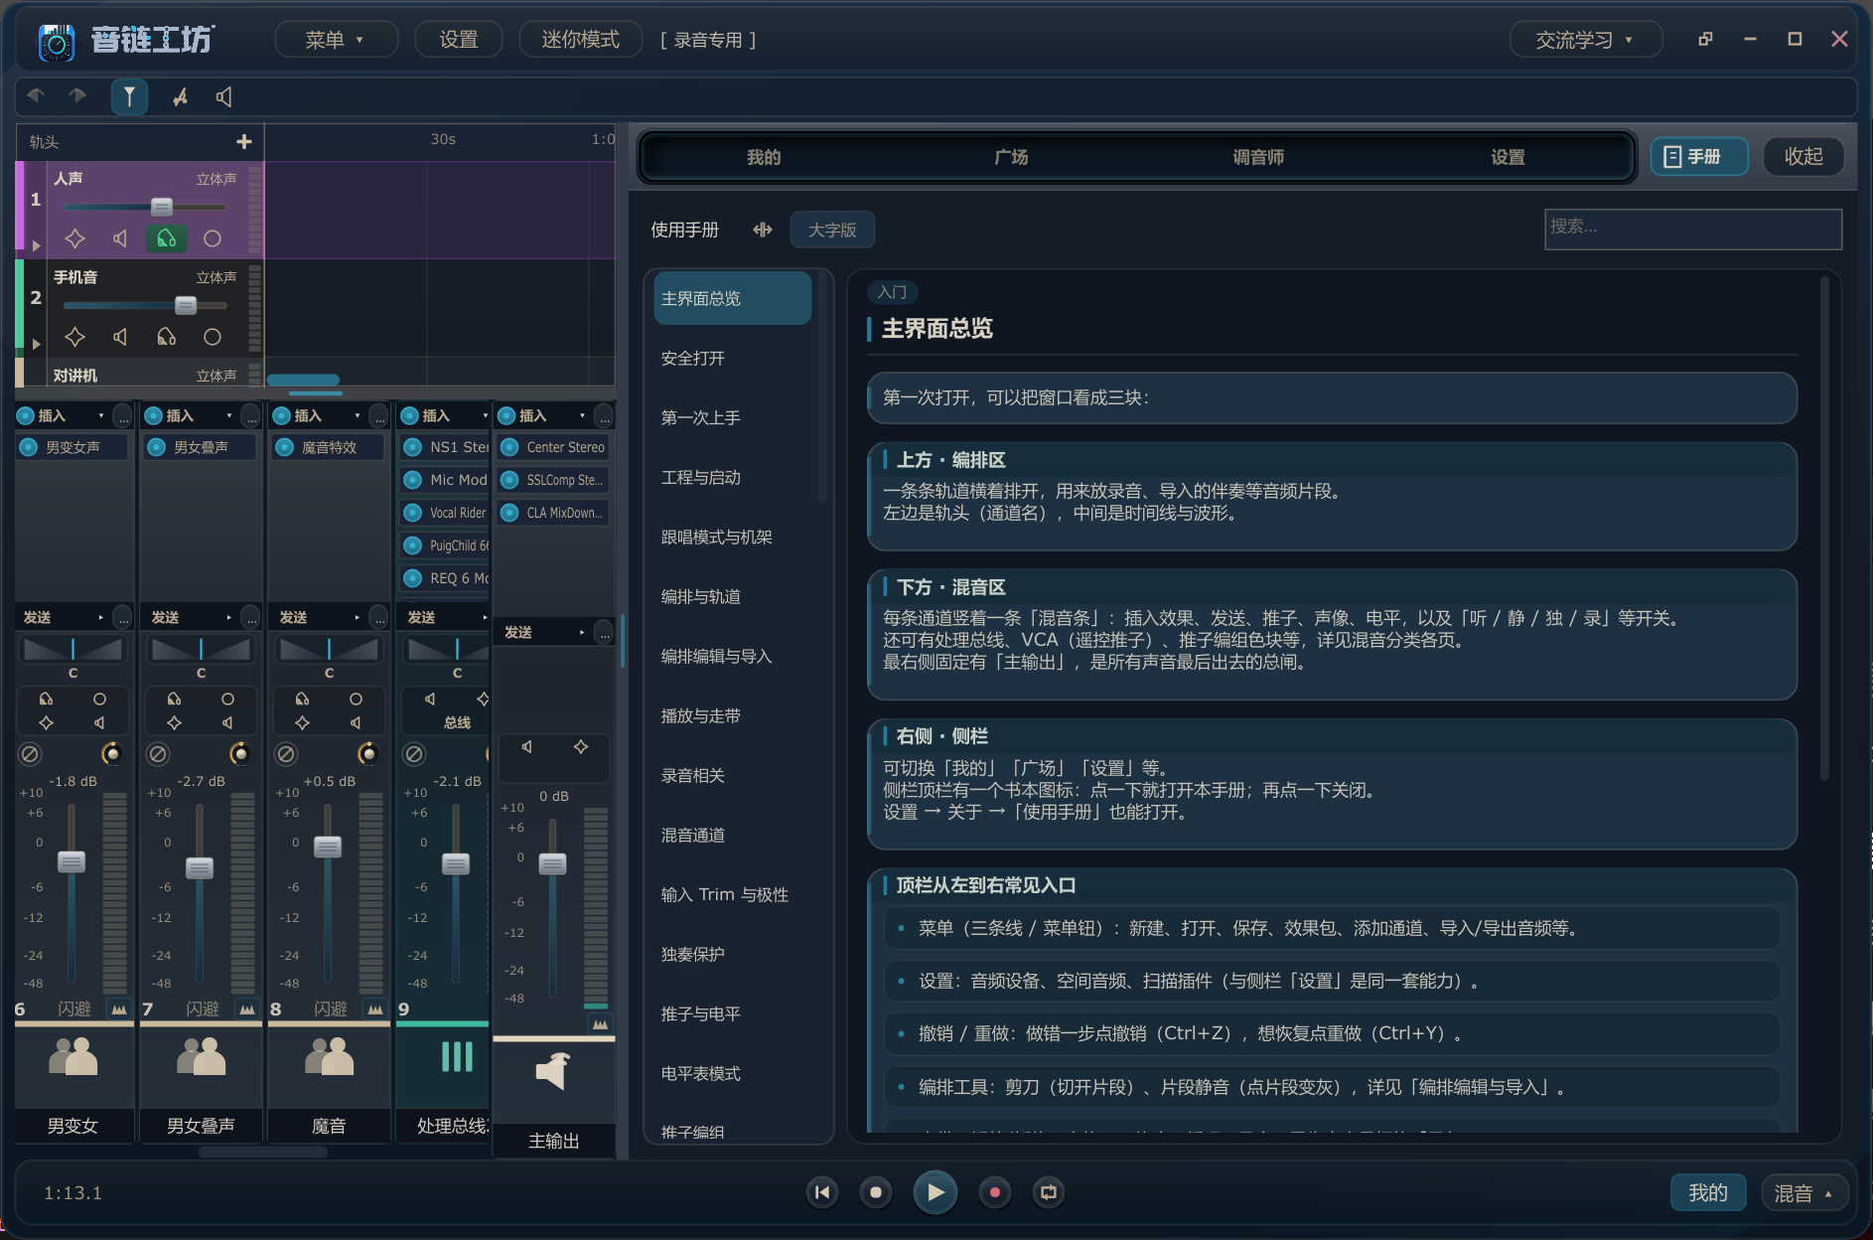Image resolution: width=1873 pixels, height=1240 pixels.
Task: Click the 人声 track volume slider handle
Action: (x=162, y=207)
